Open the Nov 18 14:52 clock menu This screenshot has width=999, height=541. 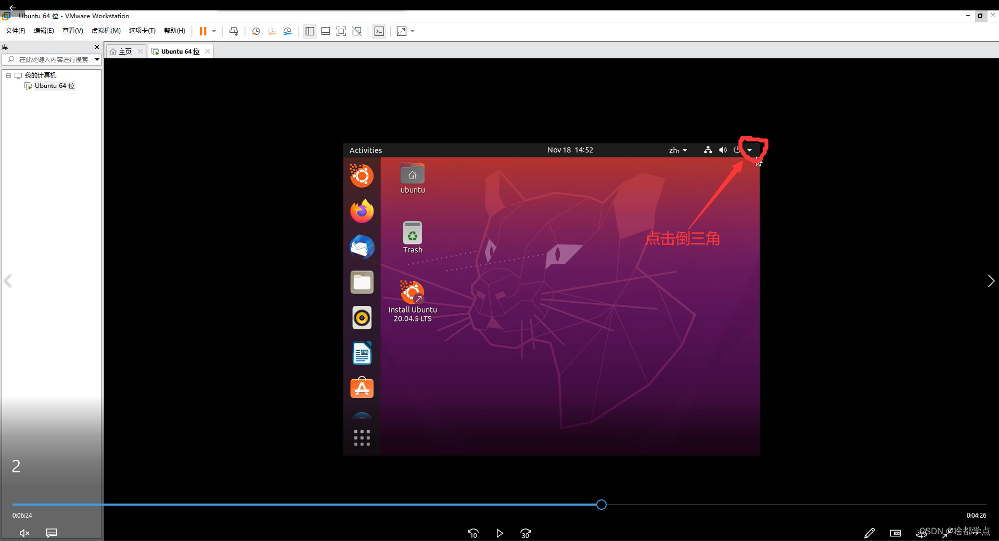[x=570, y=150]
